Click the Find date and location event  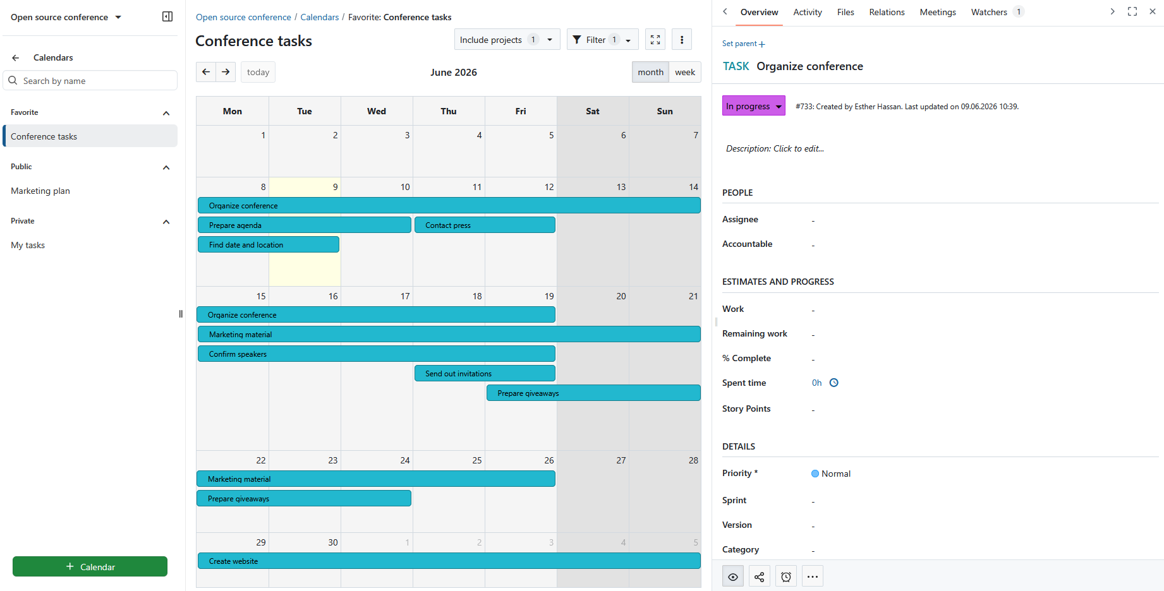[x=269, y=244]
